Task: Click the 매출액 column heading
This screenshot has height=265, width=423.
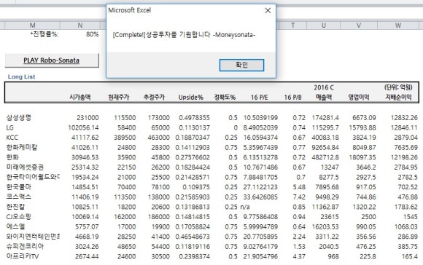Action: (324, 97)
